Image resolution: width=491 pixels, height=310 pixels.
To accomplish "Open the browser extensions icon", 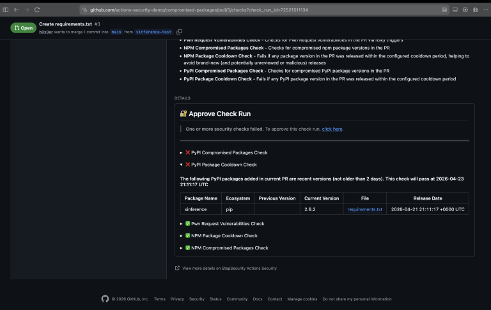I will click(x=476, y=10).
